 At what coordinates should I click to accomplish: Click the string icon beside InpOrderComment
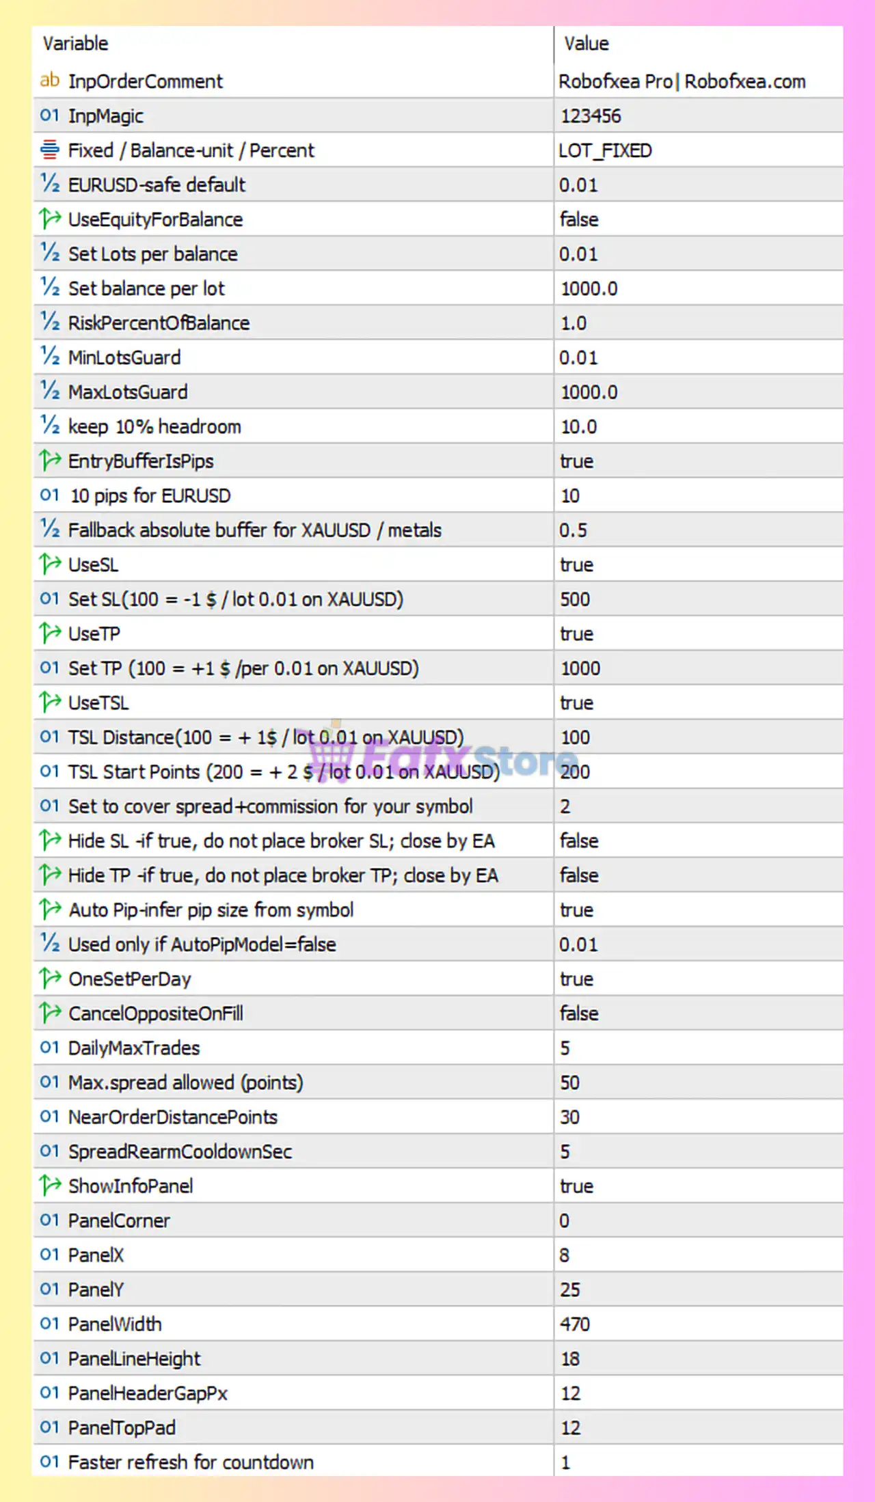click(49, 81)
